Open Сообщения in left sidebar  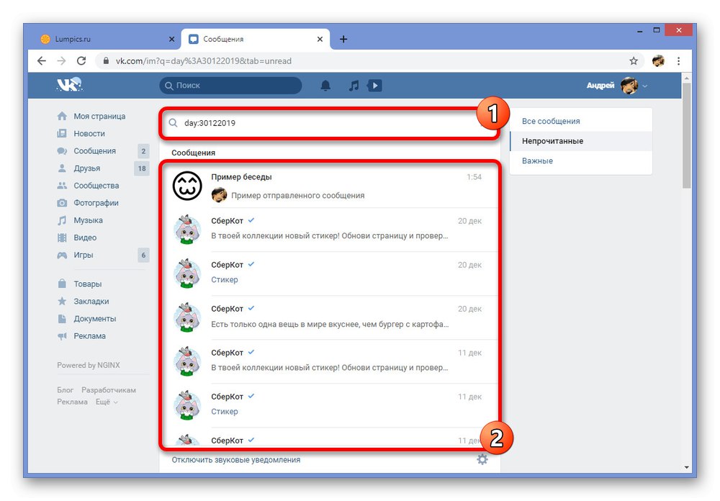point(94,151)
